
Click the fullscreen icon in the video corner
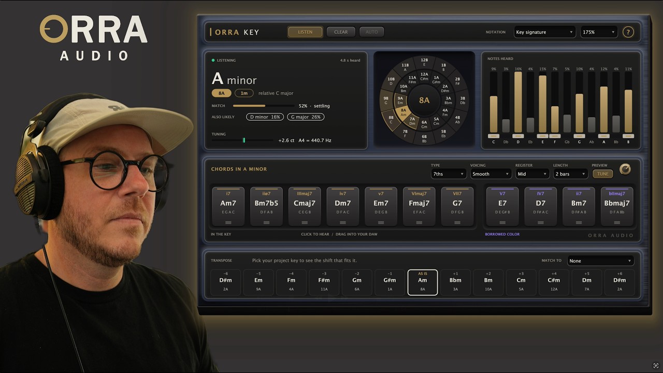pyautogui.click(x=656, y=365)
